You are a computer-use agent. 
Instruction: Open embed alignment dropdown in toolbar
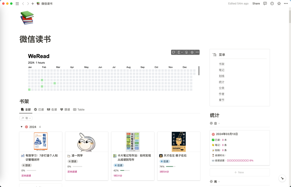[180, 52]
